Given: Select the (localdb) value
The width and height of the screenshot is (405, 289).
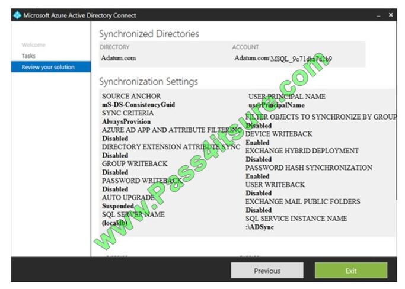Looking at the screenshot, I should pos(114,223).
